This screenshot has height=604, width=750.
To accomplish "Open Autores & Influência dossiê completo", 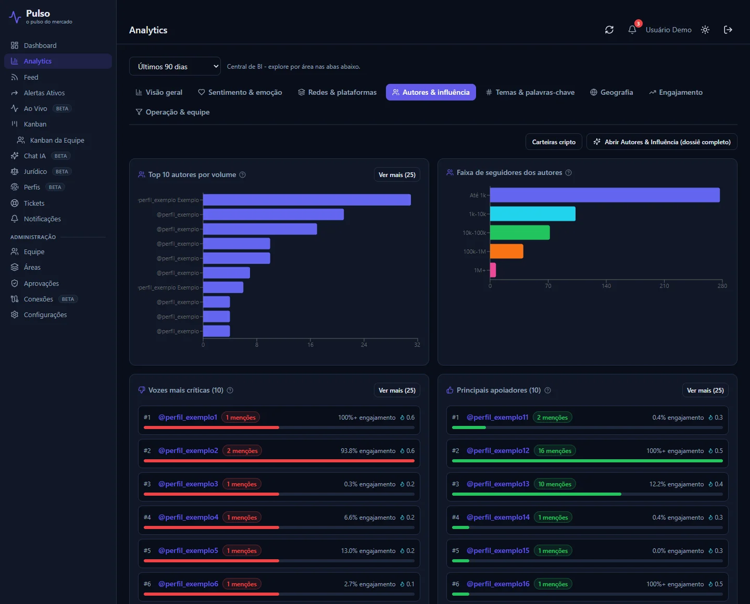I will [x=662, y=142].
